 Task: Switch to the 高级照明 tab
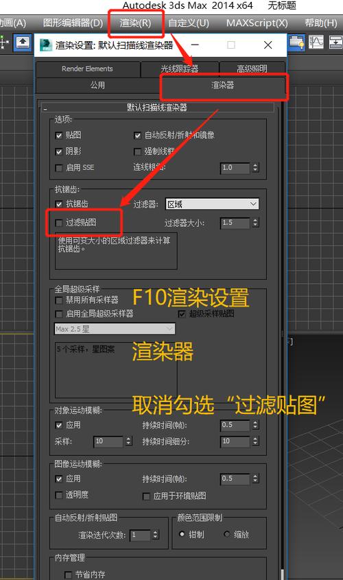[252, 69]
